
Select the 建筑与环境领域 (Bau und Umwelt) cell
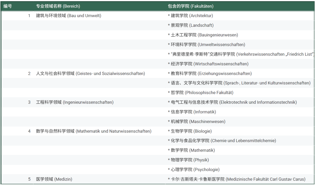pyautogui.click(x=69, y=16)
